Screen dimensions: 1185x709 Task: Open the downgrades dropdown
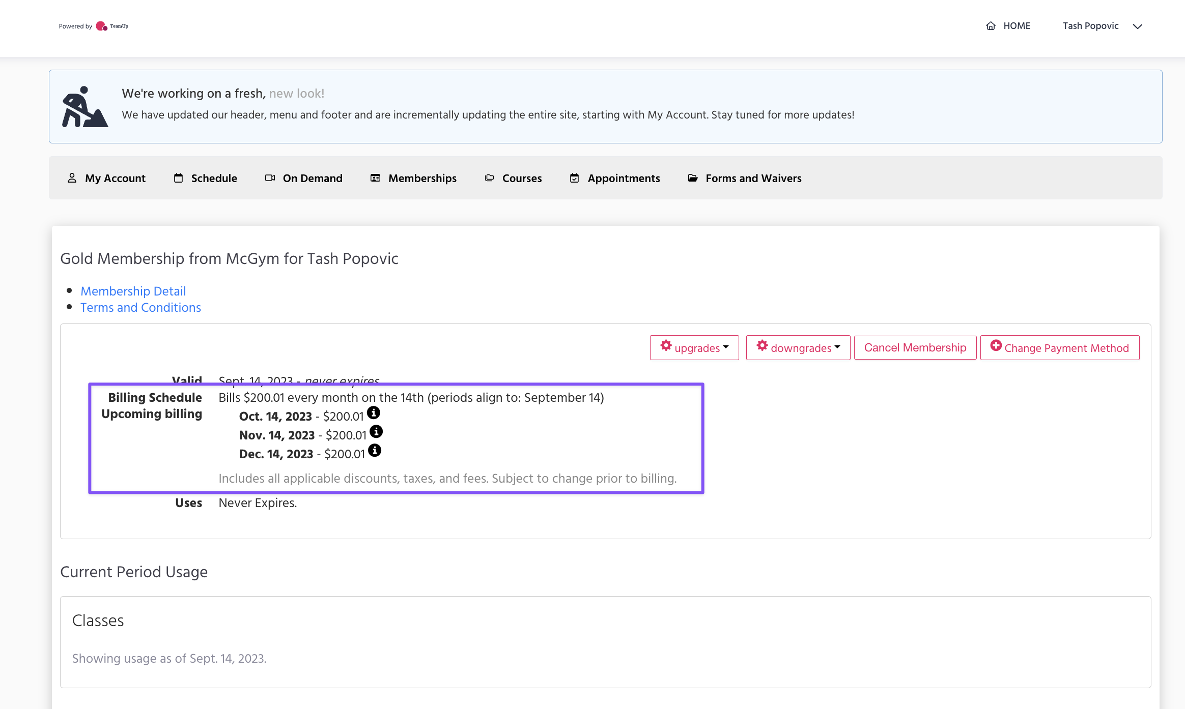point(798,348)
